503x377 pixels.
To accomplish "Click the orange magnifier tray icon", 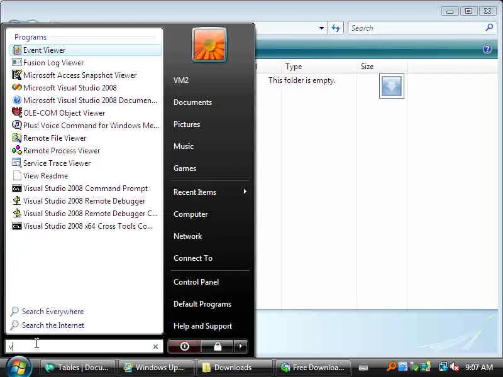I will (391, 366).
